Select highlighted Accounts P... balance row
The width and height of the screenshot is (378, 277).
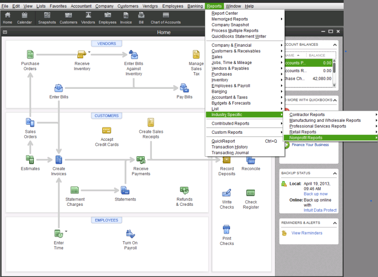[x=308, y=63]
